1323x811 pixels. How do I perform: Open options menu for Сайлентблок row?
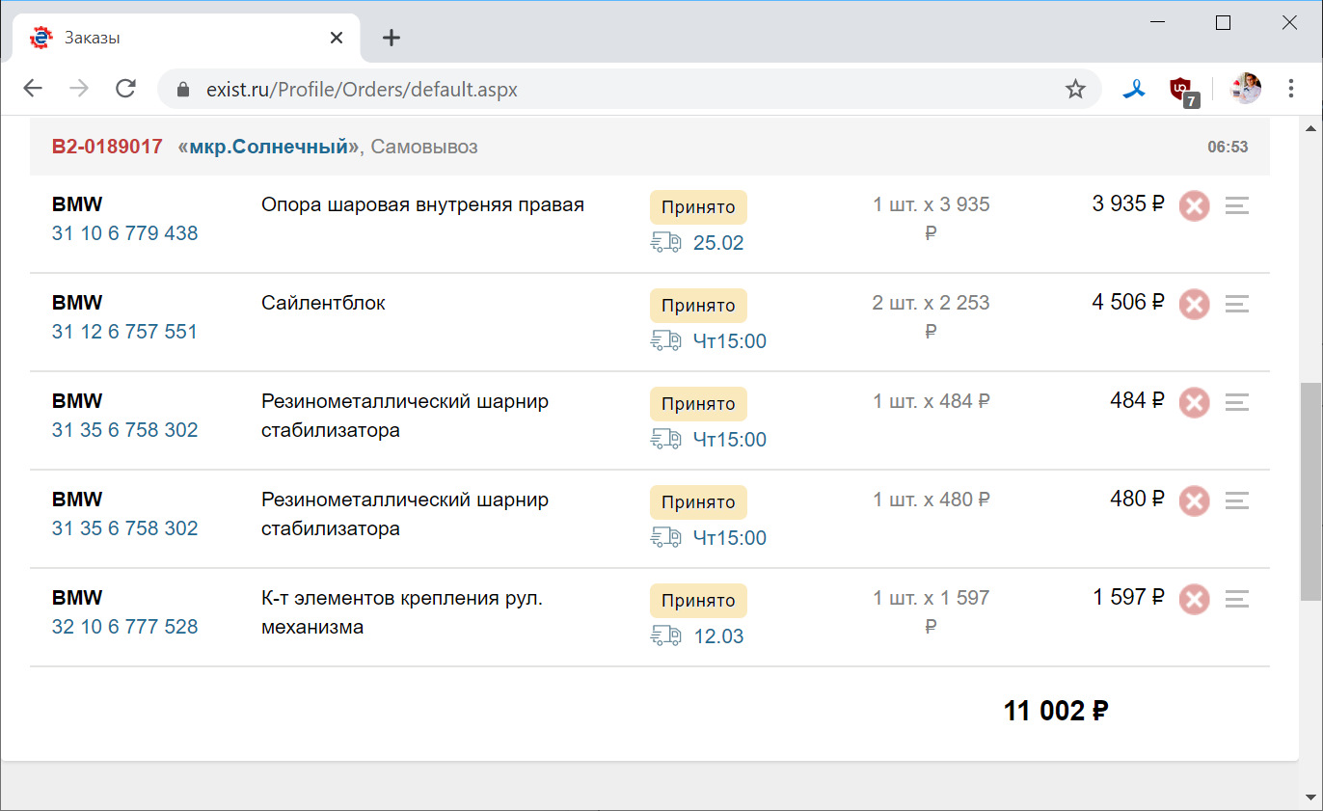1237,305
